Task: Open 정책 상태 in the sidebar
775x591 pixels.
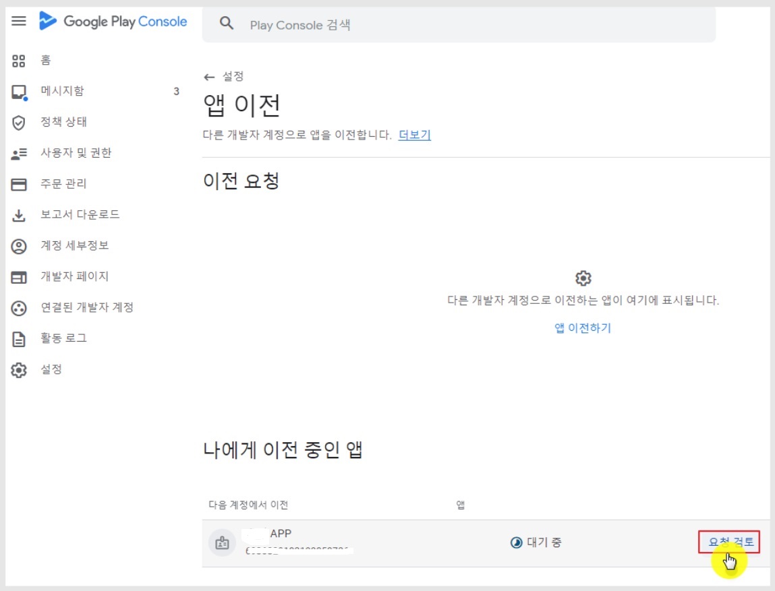Action: [64, 122]
